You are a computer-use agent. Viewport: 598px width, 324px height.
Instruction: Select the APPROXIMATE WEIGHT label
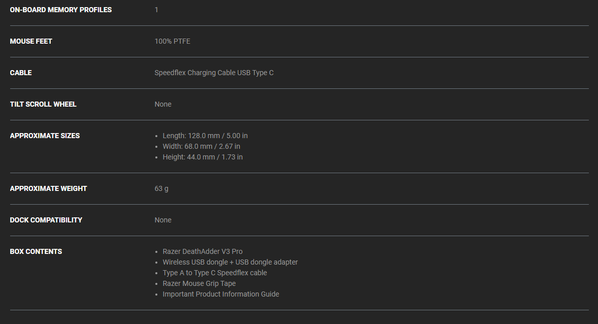pos(48,188)
